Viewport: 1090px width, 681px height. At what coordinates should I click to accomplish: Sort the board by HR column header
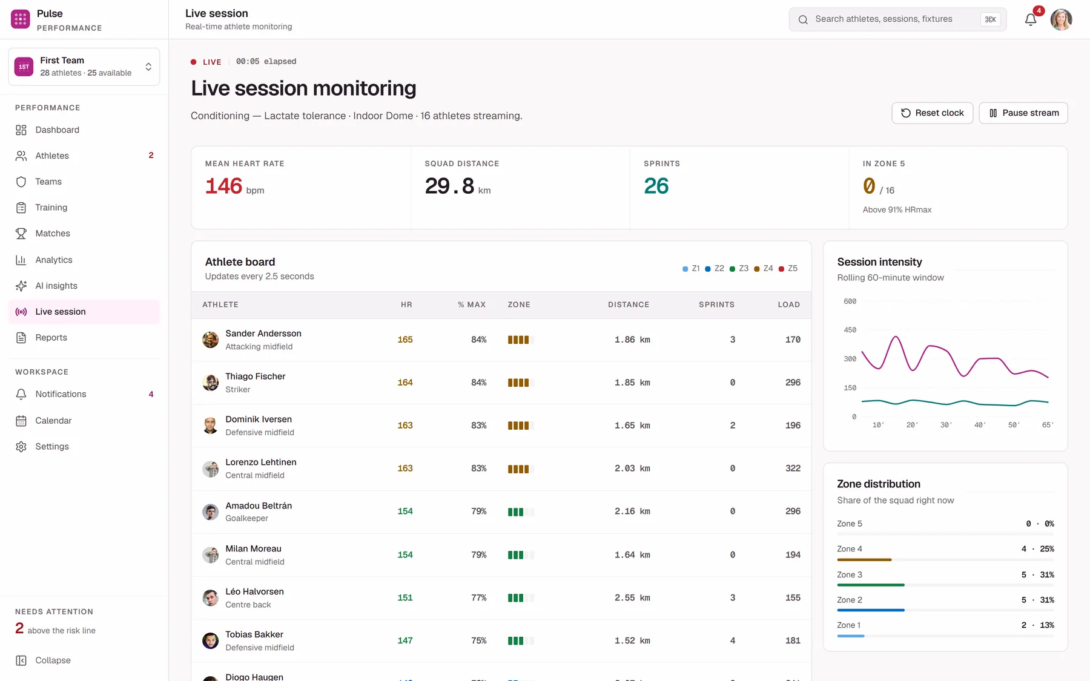coord(406,304)
